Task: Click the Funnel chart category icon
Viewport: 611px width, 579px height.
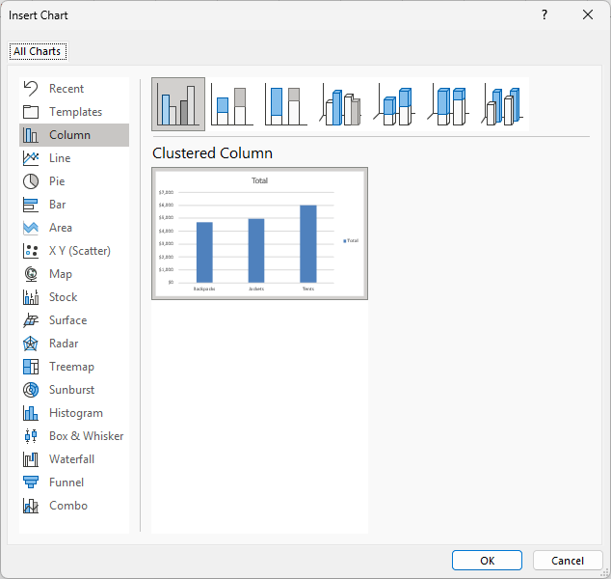Action: [x=31, y=482]
